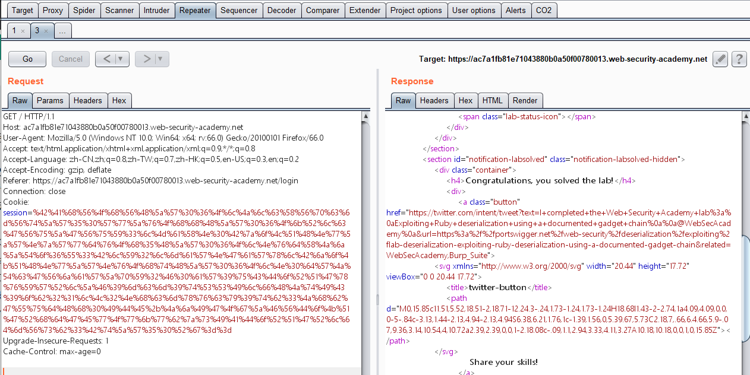Open help via the question mark icon
750x375 pixels.
tap(739, 59)
